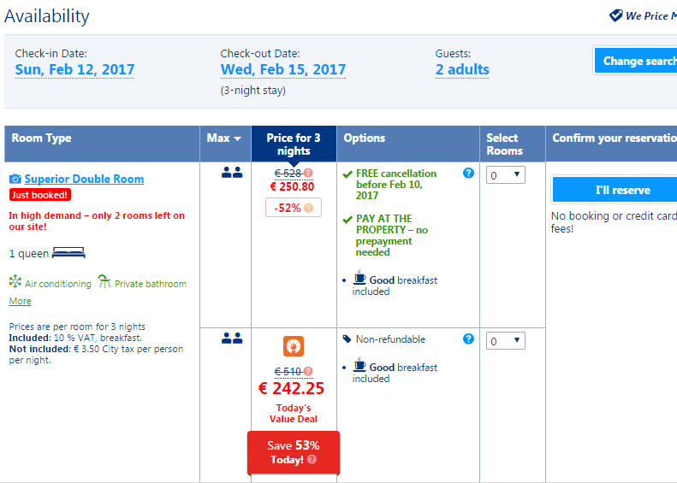677x483 pixels.
Task: Click the orange Value Deal badge icon
Action: pos(294,347)
